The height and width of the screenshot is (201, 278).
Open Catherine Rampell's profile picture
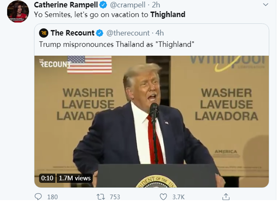coord(18,11)
